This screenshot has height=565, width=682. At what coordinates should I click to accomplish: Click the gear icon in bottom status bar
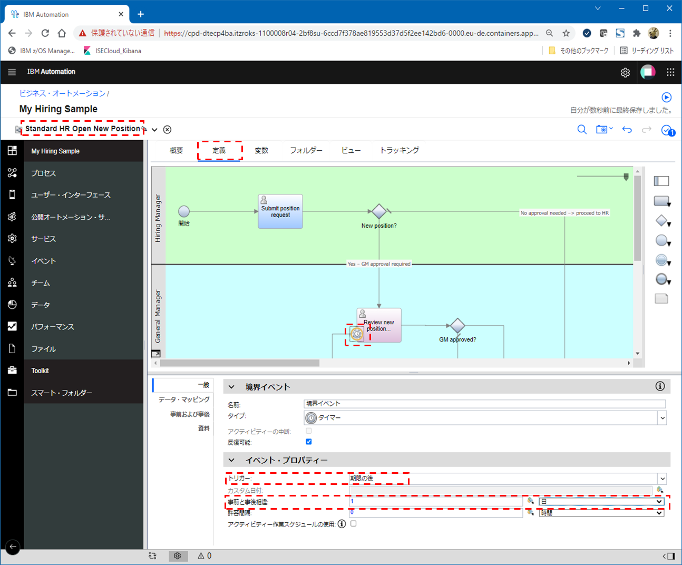[x=178, y=556]
